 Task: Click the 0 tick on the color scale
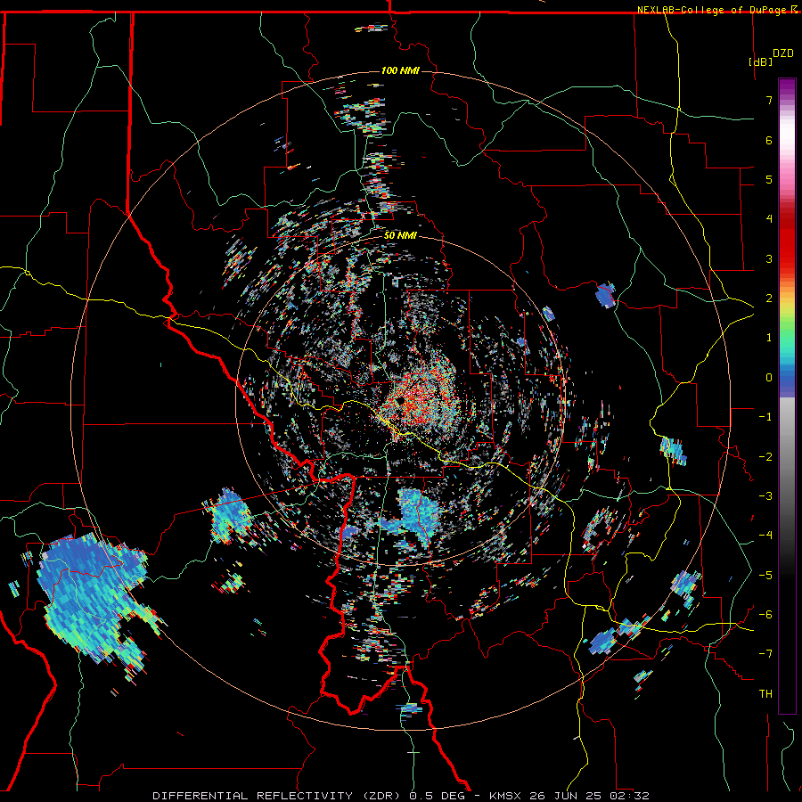[769, 378]
